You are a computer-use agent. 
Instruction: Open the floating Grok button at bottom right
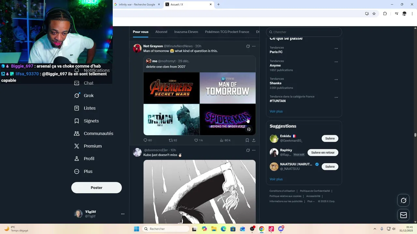403,201
